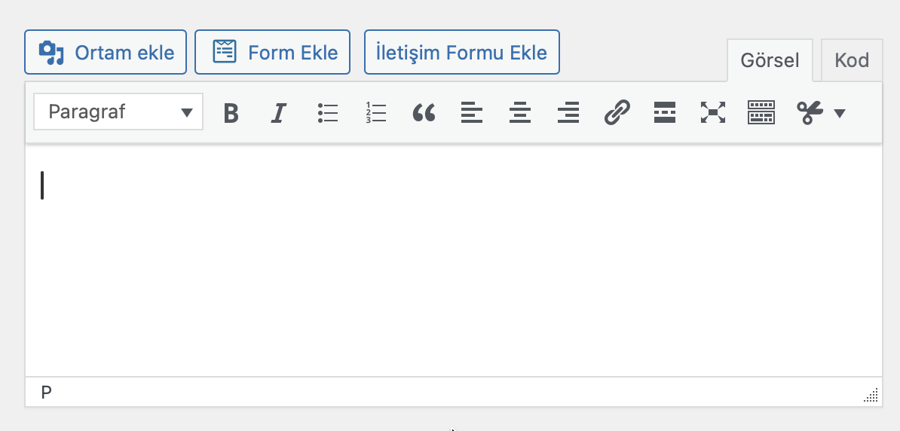Image resolution: width=900 pixels, height=431 pixels.
Task: Insert a bulleted list
Action: click(x=327, y=112)
